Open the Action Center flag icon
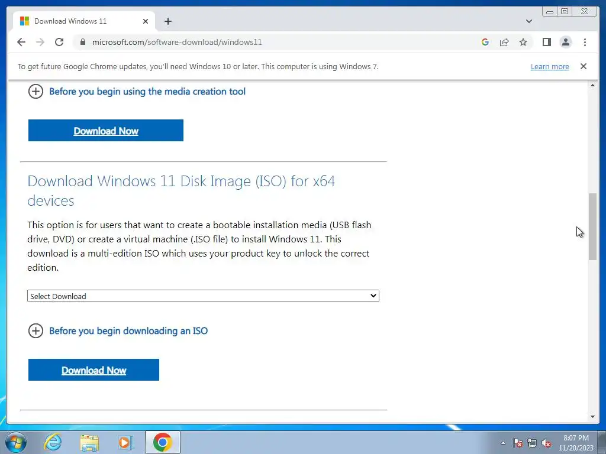 [x=517, y=443]
